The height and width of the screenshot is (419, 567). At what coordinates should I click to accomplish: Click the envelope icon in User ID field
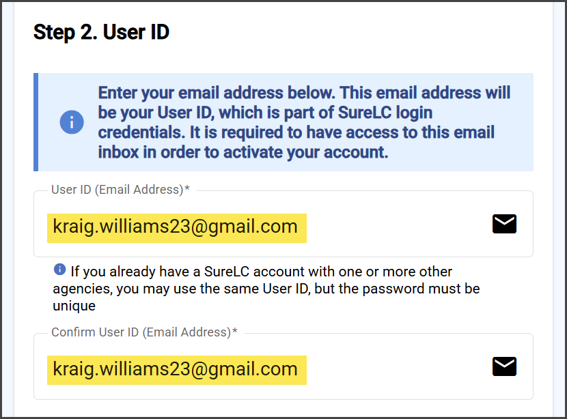(504, 224)
